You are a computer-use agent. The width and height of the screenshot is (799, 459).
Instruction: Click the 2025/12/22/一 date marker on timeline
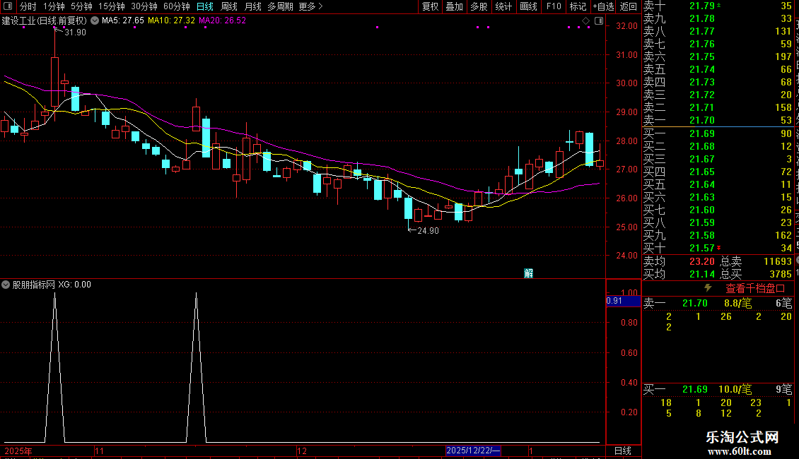point(473,451)
